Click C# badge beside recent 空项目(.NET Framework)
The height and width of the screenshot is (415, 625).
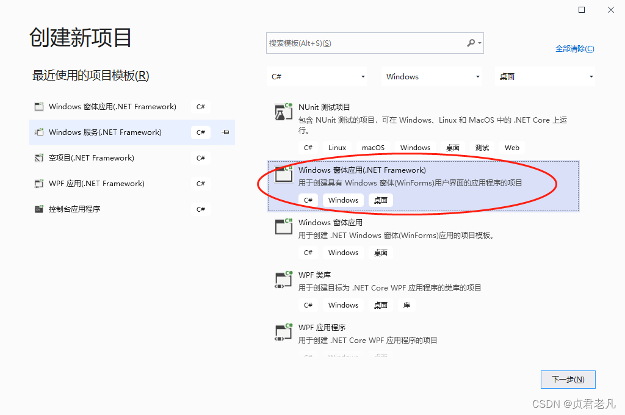(x=200, y=158)
